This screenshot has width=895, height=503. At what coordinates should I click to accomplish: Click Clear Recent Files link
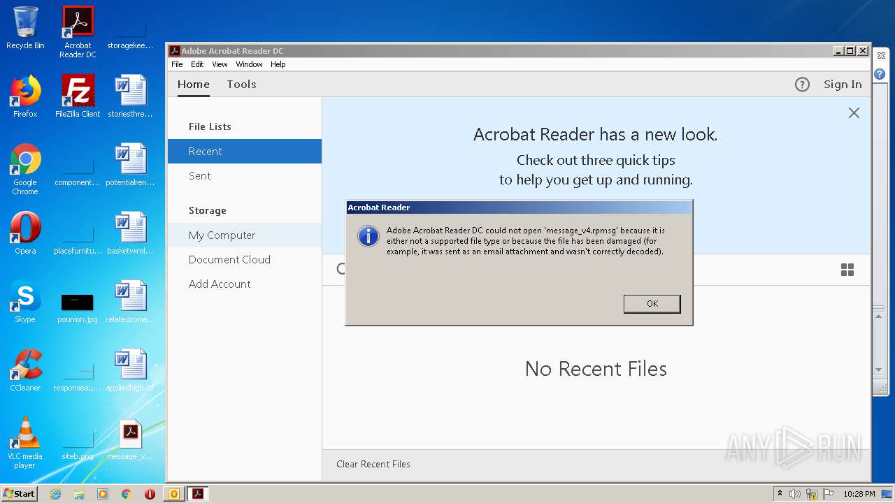[x=373, y=464]
